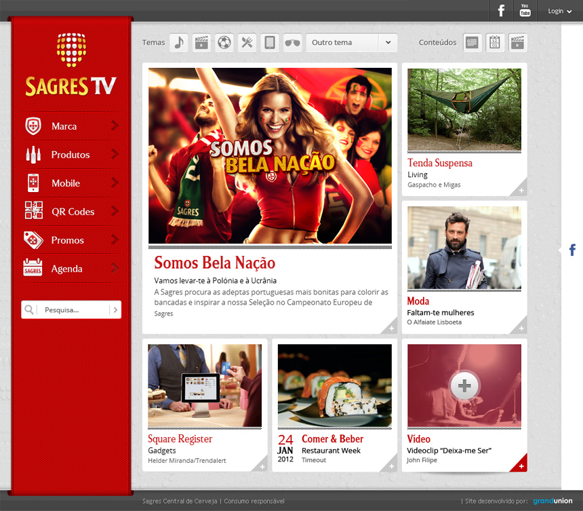Open the YouTube channel icon
Viewport: 583px width, 511px height.
(x=525, y=11)
